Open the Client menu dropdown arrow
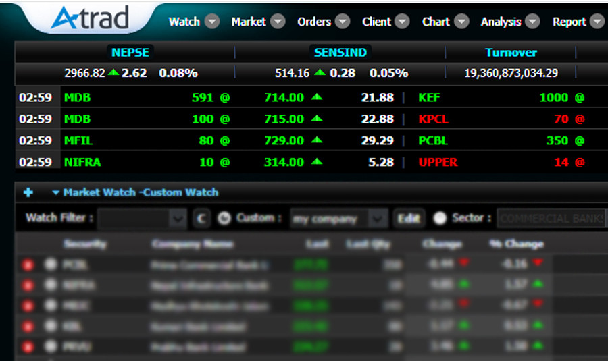 click(x=402, y=22)
